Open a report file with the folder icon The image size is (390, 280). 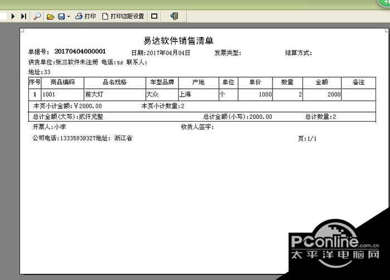coord(51,17)
